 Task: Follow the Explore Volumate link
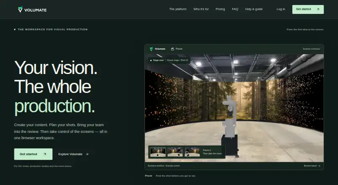[74, 154]
